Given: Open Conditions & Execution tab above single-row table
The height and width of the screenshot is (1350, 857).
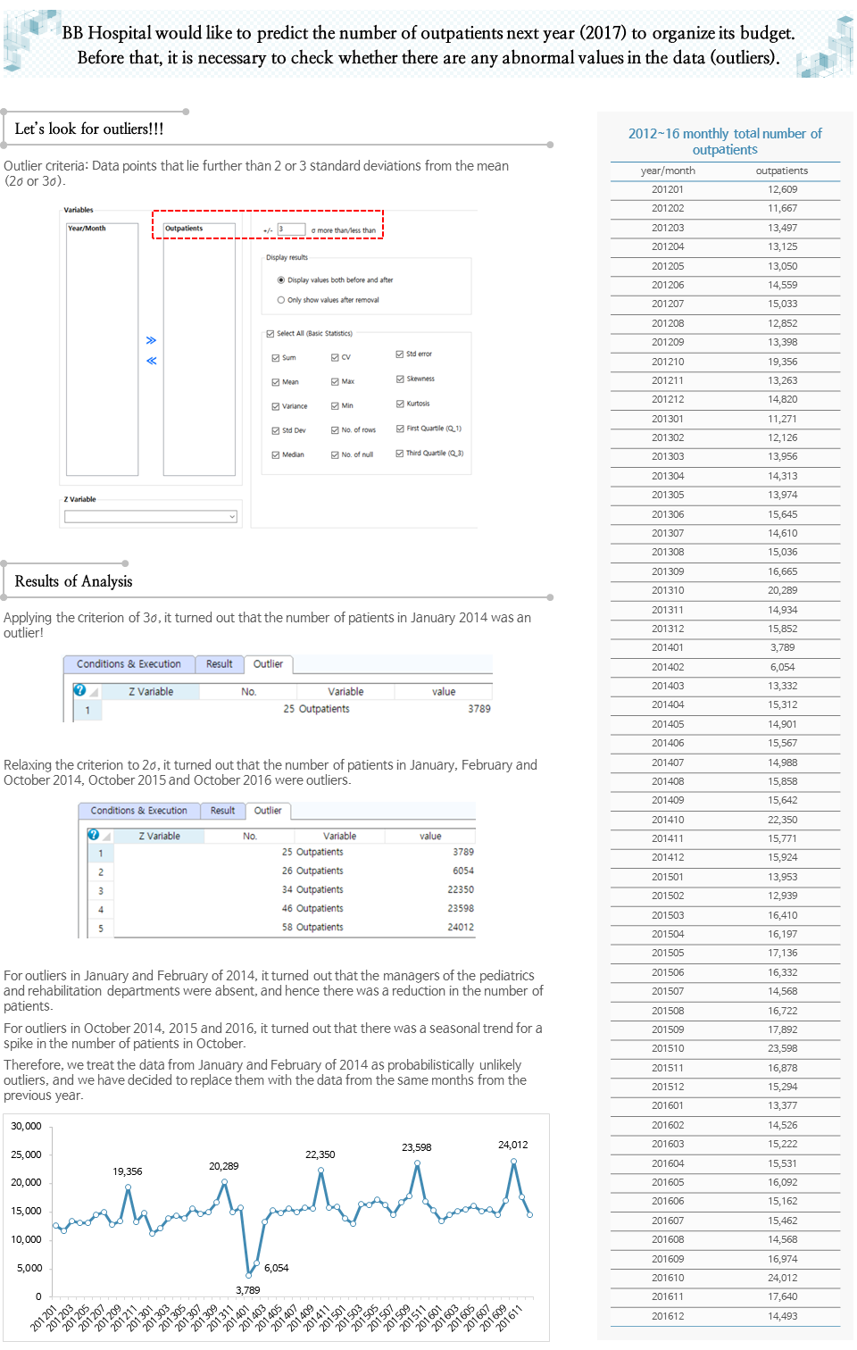Looking at the screenshot, I should 129,664.
